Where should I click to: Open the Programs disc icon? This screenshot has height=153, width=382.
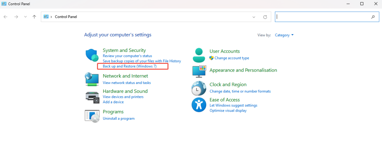tap(92, 116)
